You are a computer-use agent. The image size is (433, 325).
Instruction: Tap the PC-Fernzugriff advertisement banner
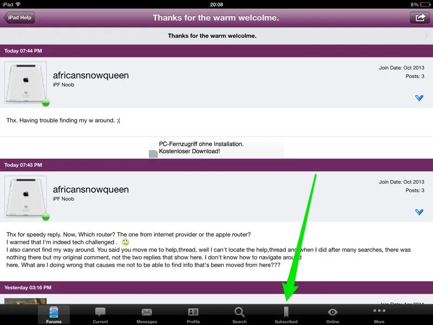click(x=216, y=148)
